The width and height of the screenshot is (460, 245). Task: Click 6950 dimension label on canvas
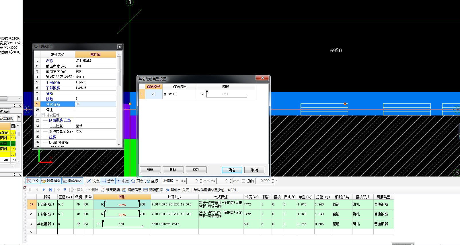coord(336,50)
